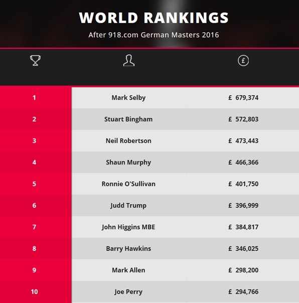Image resolution: width=299 pixels, height=303 pixels.
Task: Open Mark Selby's player name
Action: pos(128,98)
